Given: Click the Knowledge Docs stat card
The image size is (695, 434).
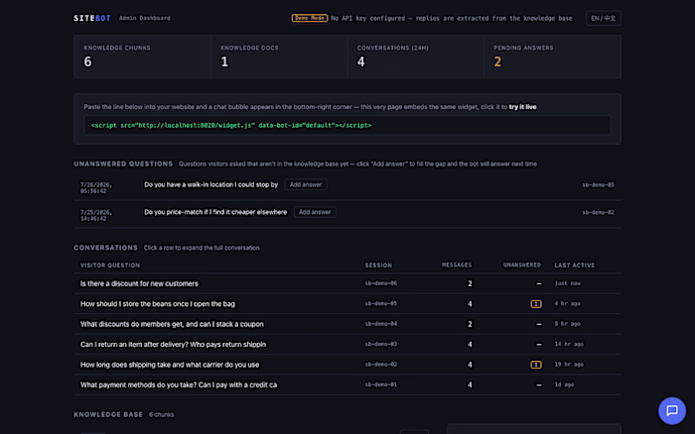Looking at the screenshot, I should click(x=279, y=56).
